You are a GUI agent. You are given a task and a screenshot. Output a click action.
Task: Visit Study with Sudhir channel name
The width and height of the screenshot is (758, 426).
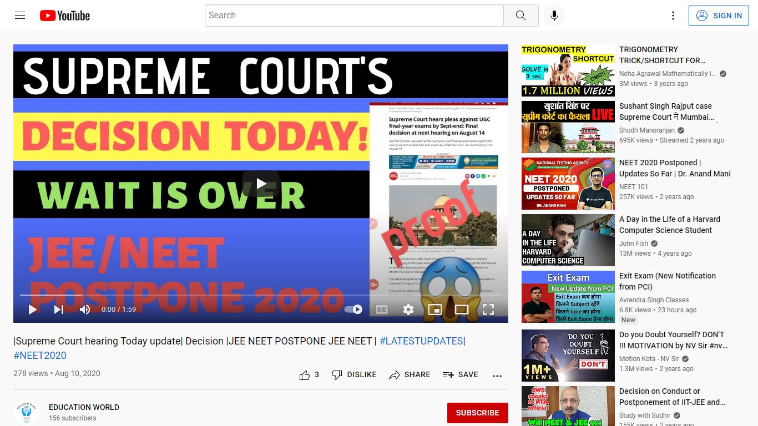click(645, 415)
